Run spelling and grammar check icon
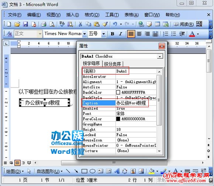The image size is (214, 186). [x=62, y=24]
